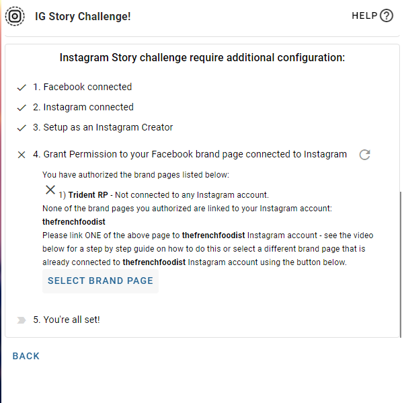This screenshot has width=404, height=403.
Task: Select step 3 Setup as an Instagram Creator
Action: (103, 127)
